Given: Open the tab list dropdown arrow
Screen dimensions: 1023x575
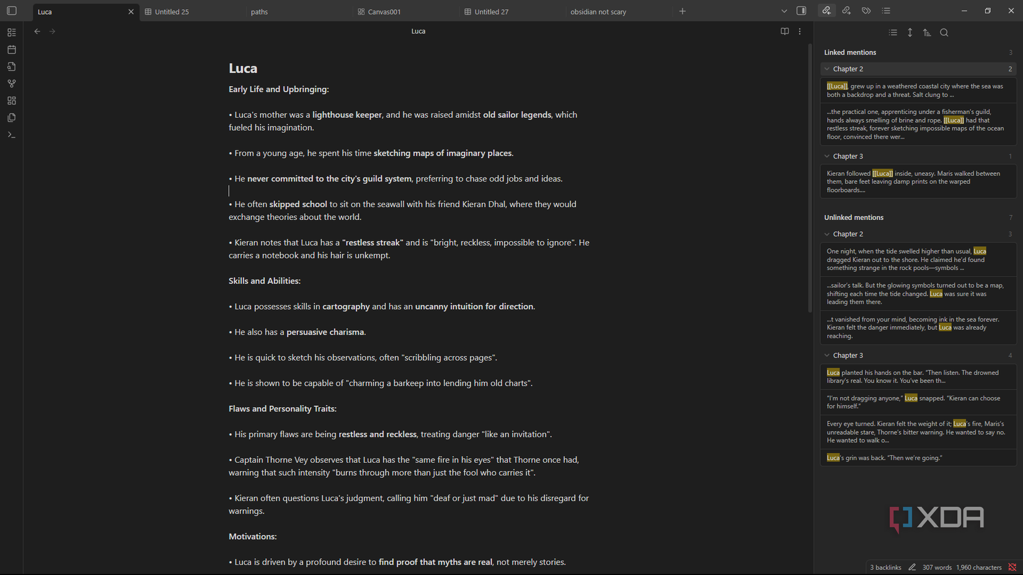Looking at the screenshot, I should point(784,11).
